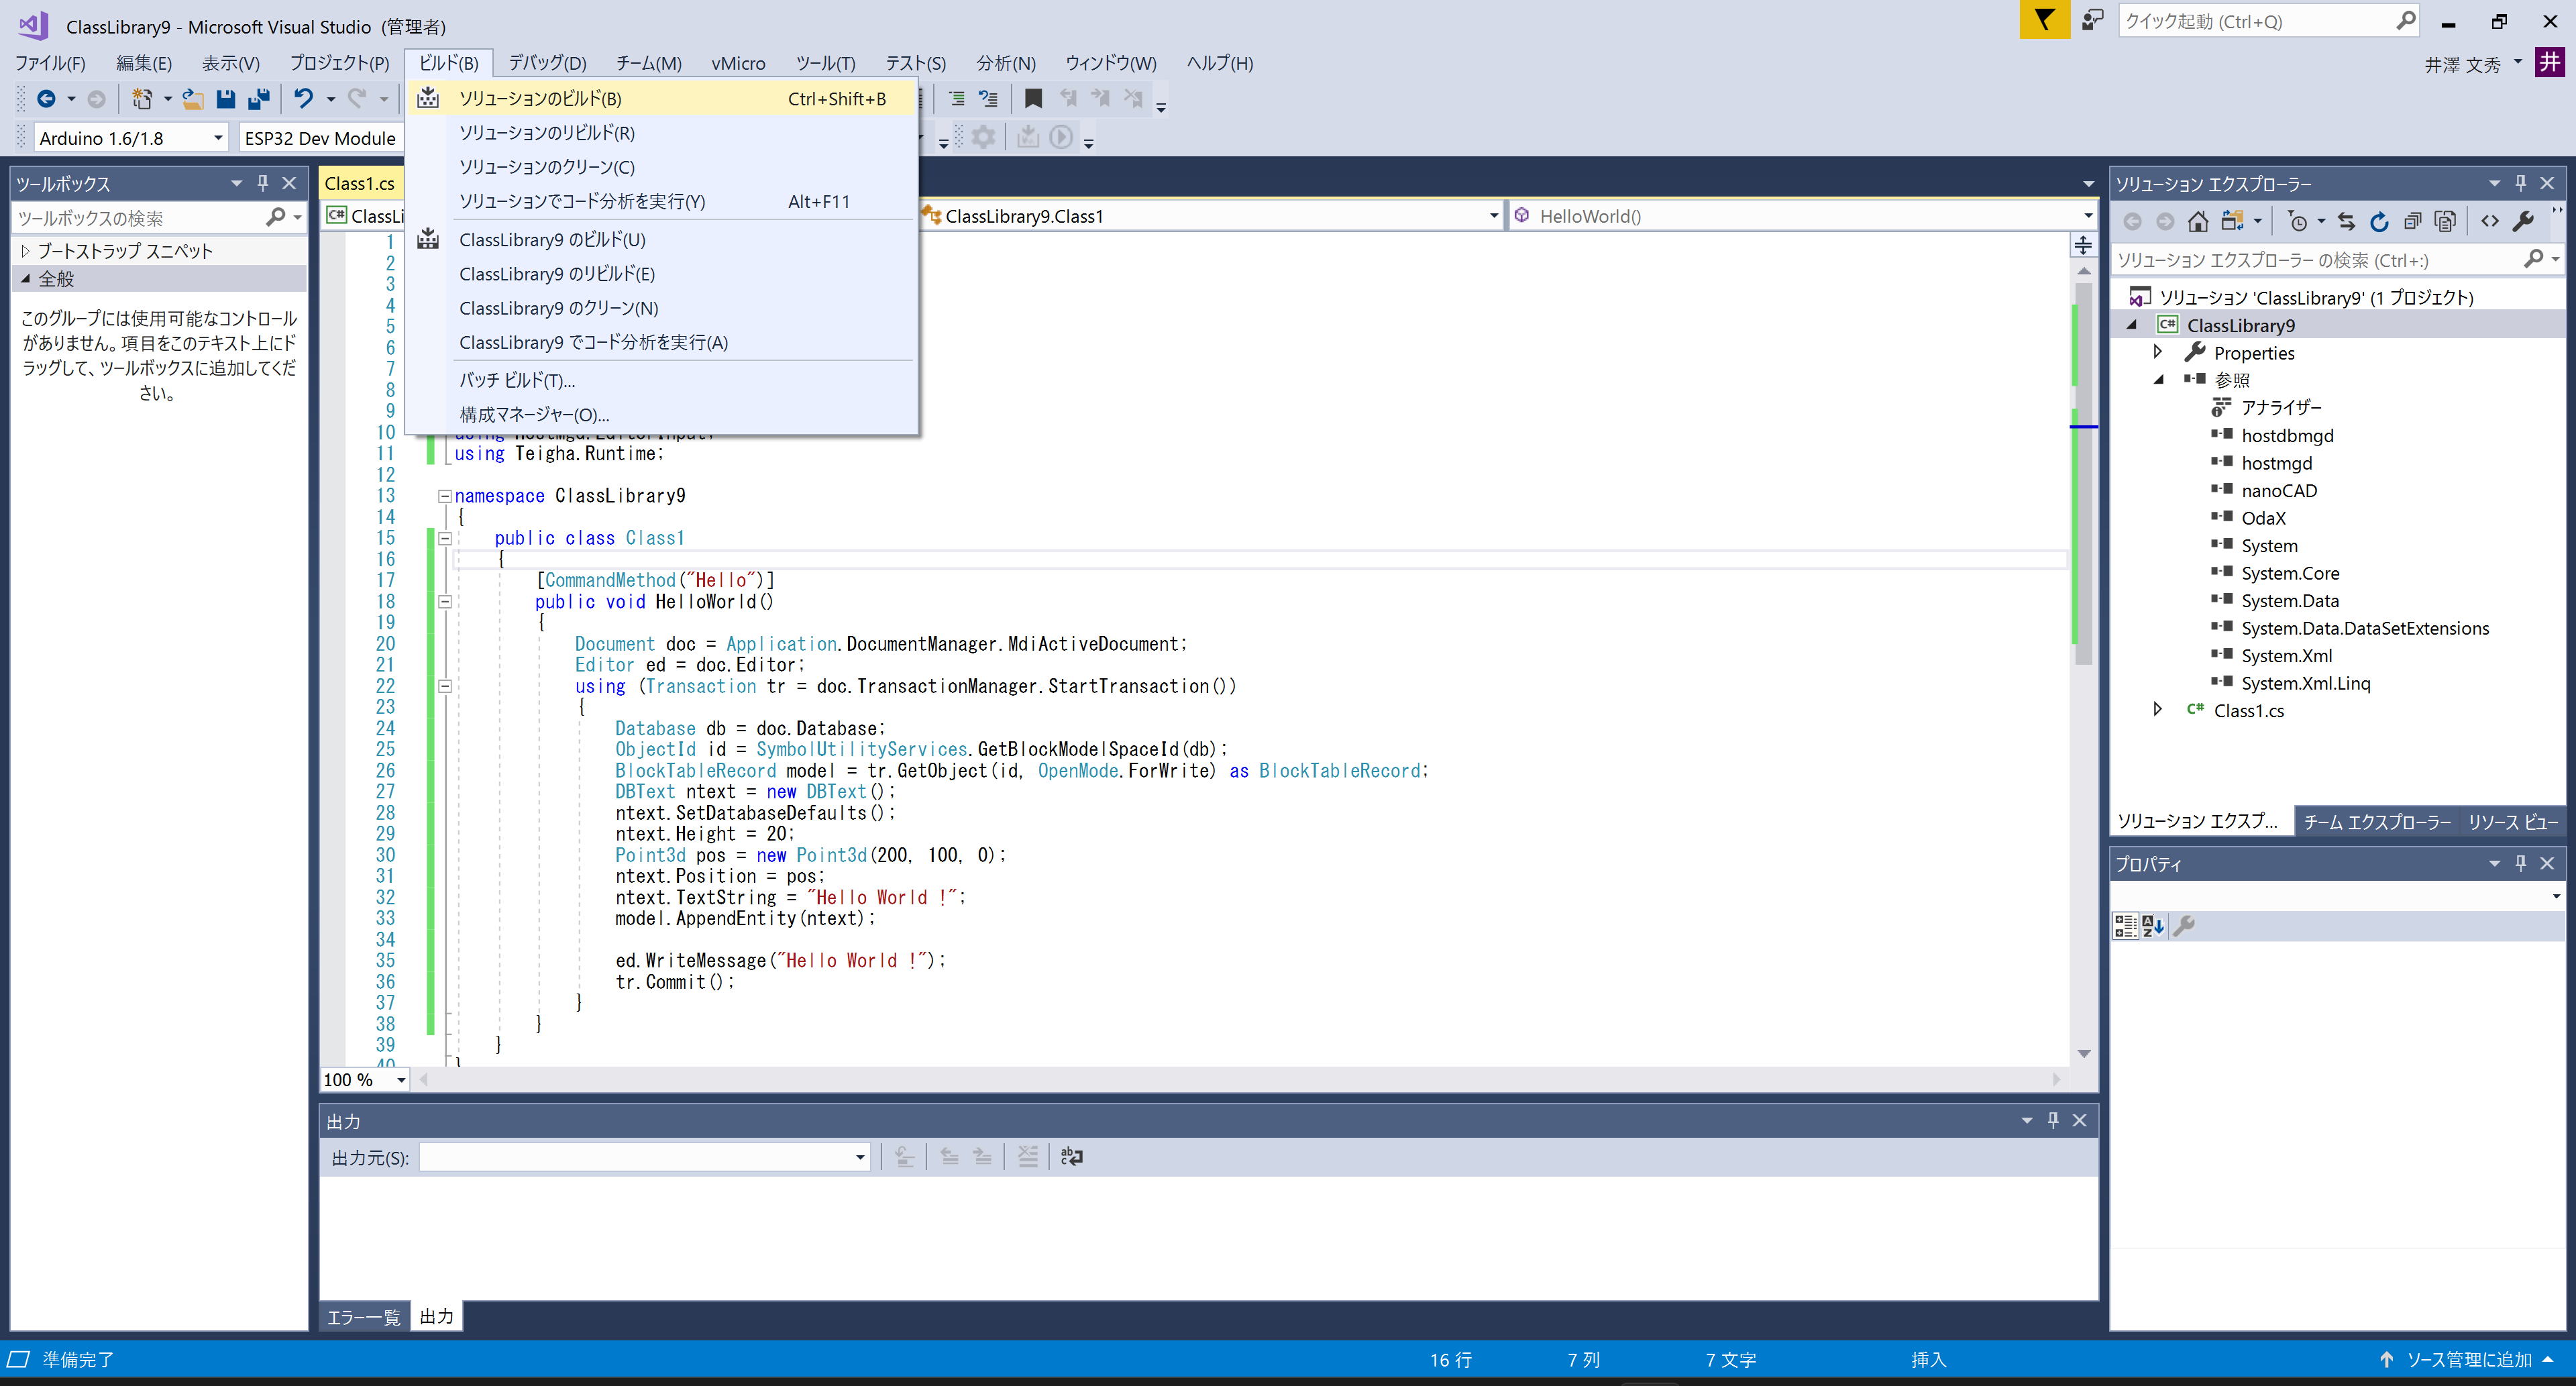Click the yellow feedback filter icon

coord(2044,21)
